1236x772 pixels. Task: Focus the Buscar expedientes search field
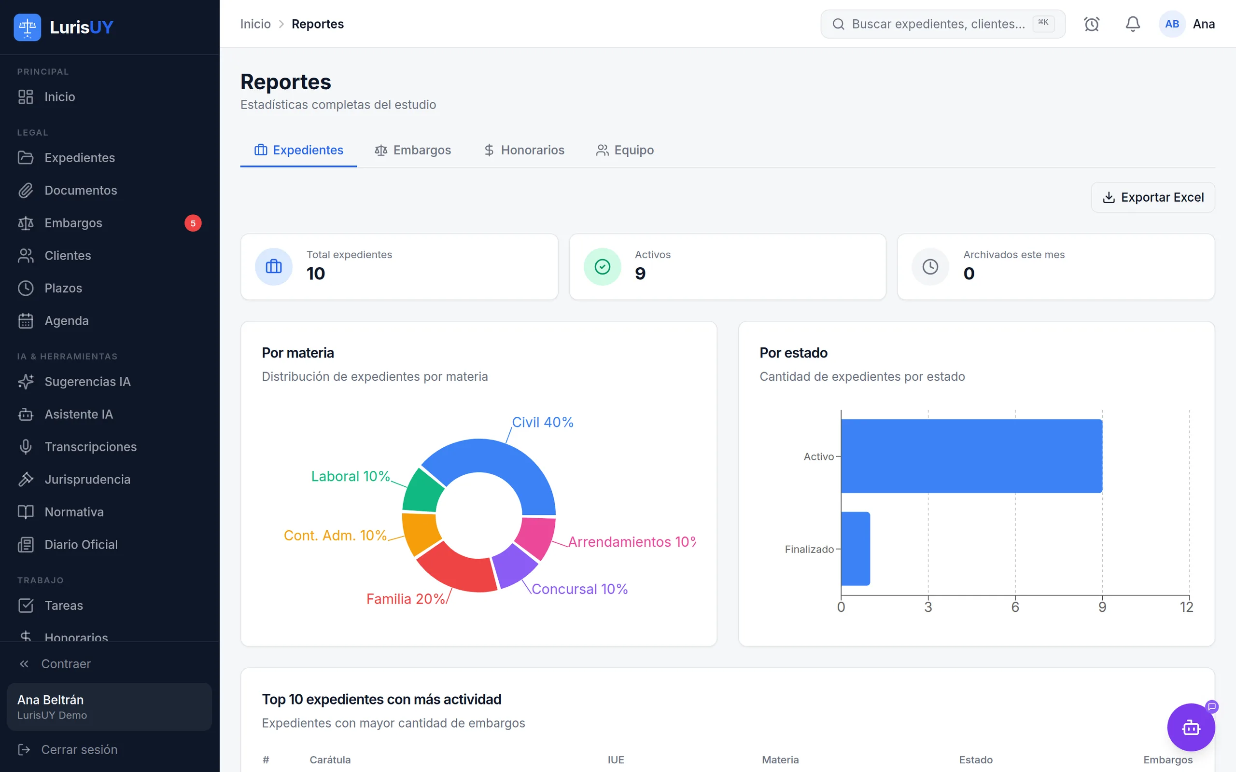pos(943,24)
